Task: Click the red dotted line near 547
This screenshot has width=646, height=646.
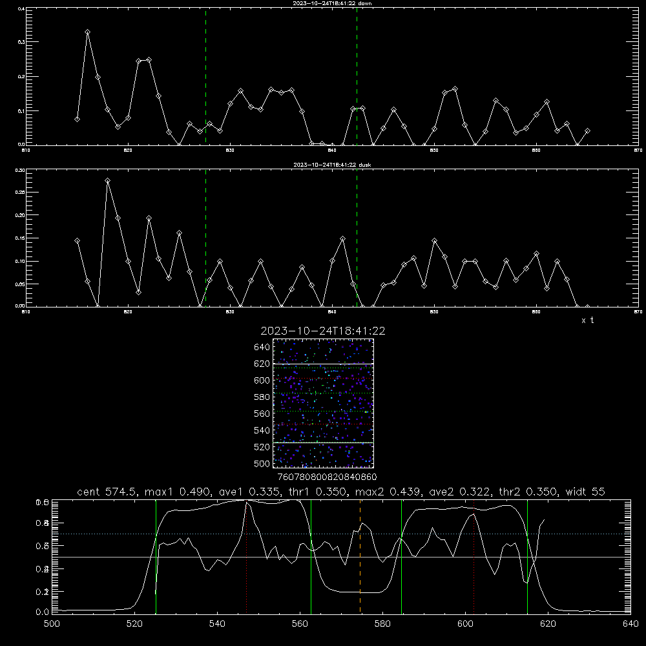Action: click(246, 556)
